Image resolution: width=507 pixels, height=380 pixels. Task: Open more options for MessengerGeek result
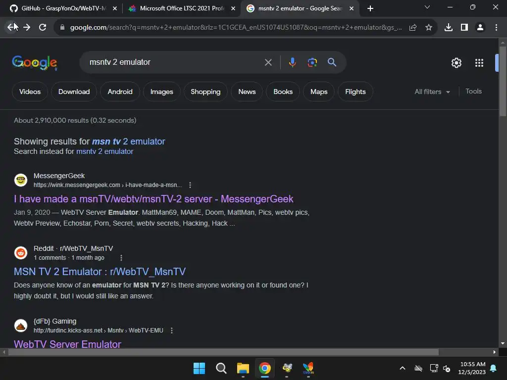click(x=190, y=185)
